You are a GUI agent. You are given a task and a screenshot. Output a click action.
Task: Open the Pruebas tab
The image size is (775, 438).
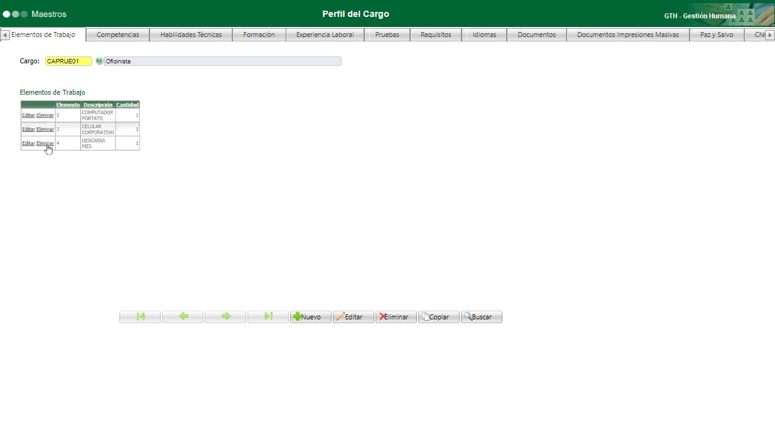point(387,35)
